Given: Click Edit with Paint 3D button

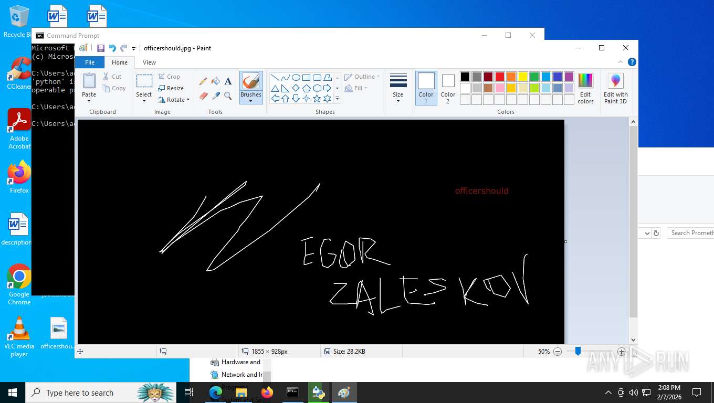Looking at the screenshot, I should coord(615,88).
